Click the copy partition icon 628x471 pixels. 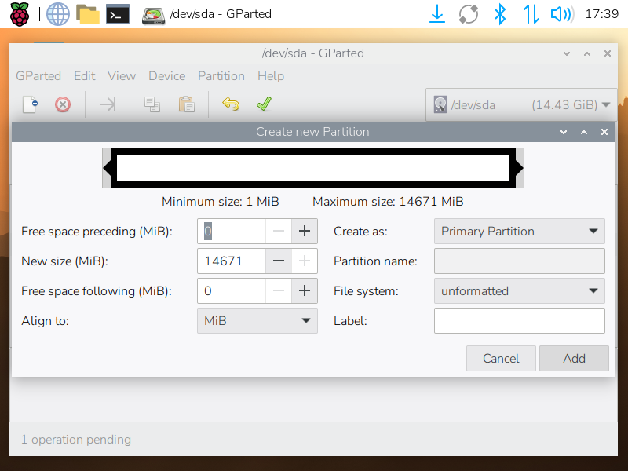pyautogui.click(x=152, y=104)
